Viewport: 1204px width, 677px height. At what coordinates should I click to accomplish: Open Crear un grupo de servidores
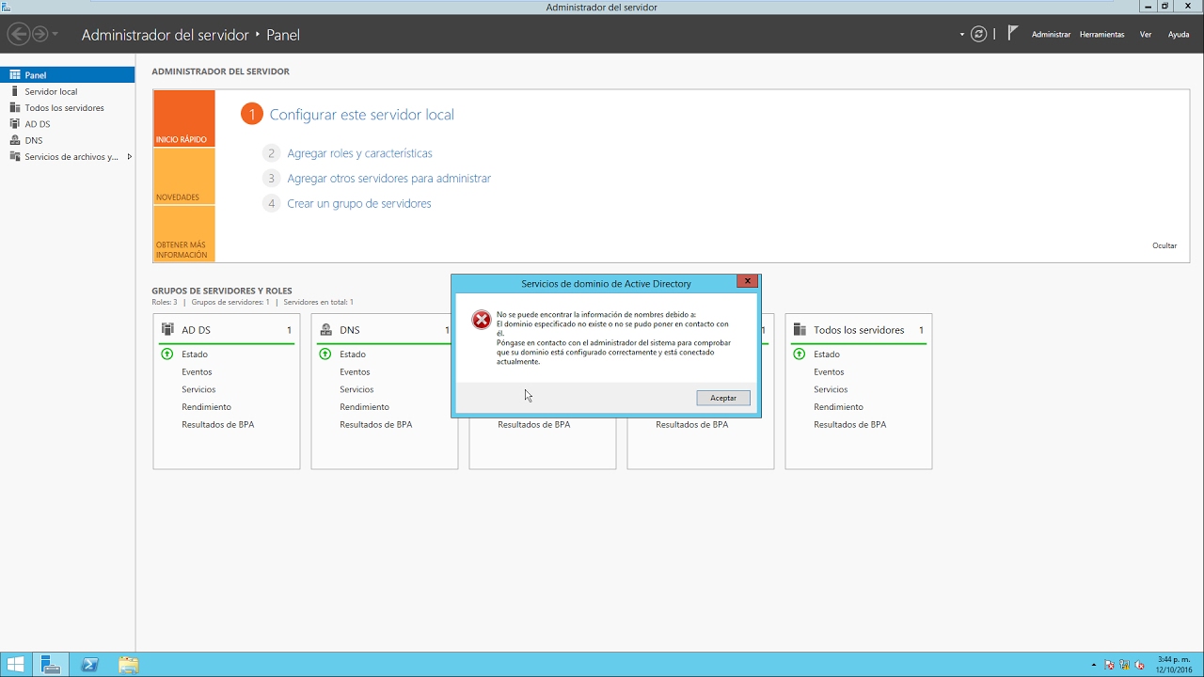[358, 203]
